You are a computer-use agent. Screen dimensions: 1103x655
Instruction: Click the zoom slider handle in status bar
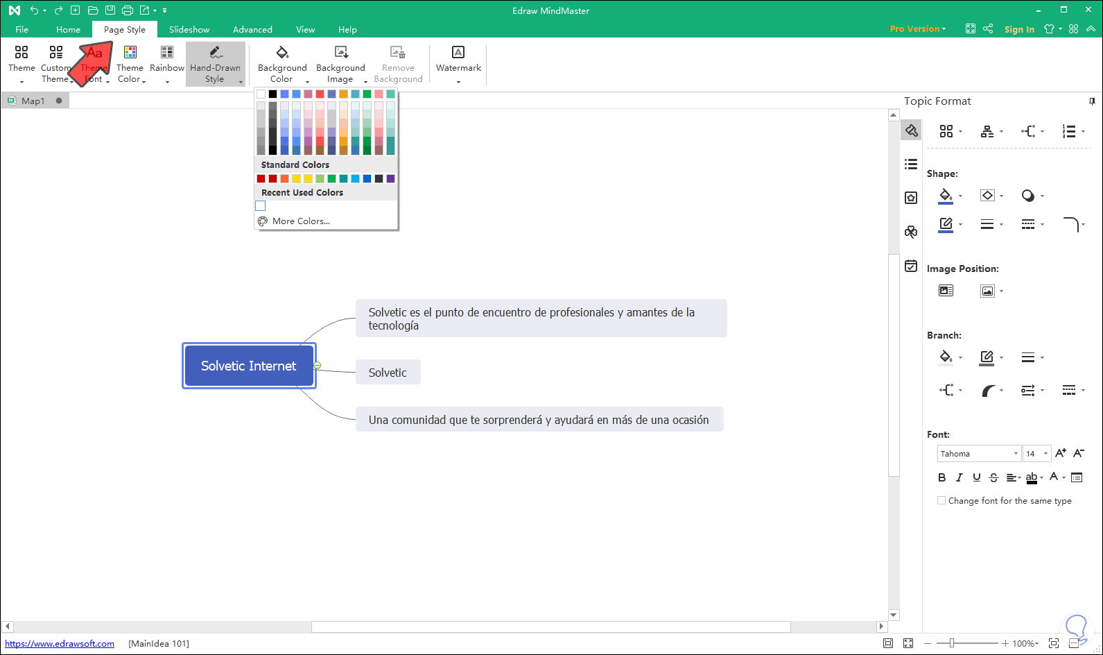click(x=952, y=644)
